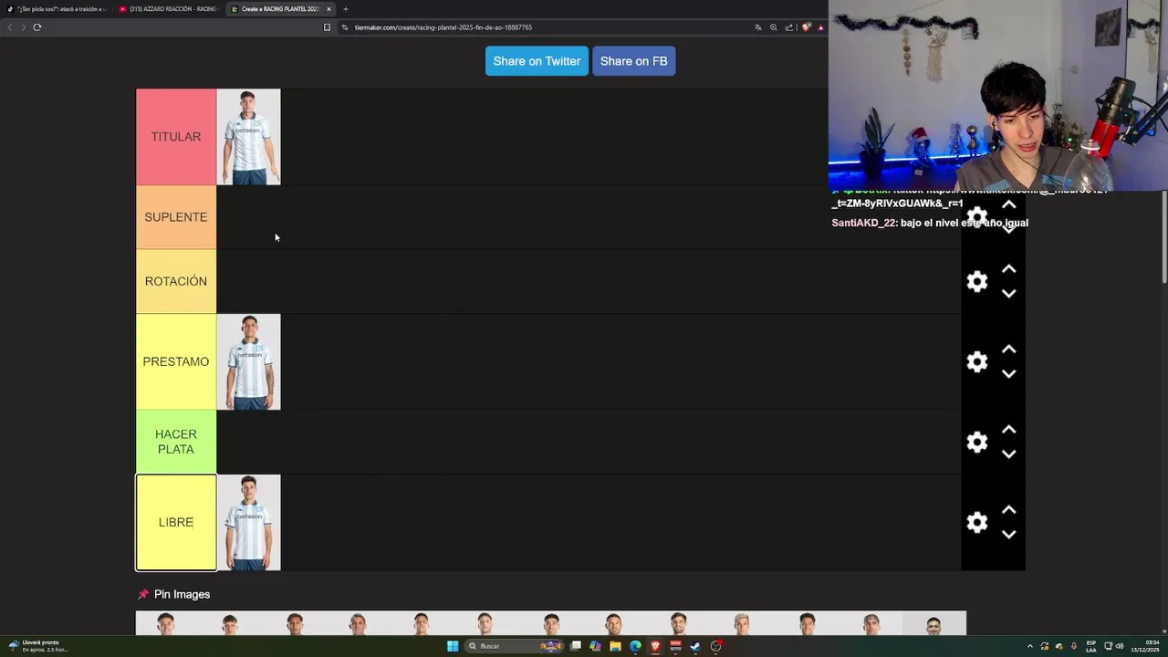Click Share on FB button

coord(633,61)
